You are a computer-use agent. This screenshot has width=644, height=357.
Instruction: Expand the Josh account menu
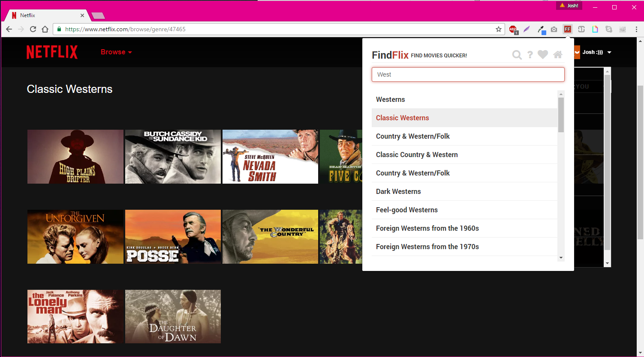[596, 52]
